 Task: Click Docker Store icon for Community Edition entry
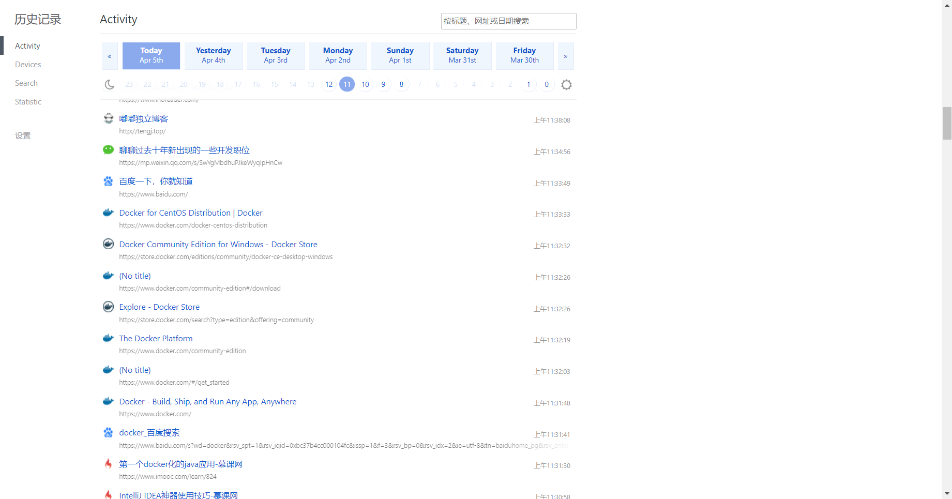pos(108,244)
